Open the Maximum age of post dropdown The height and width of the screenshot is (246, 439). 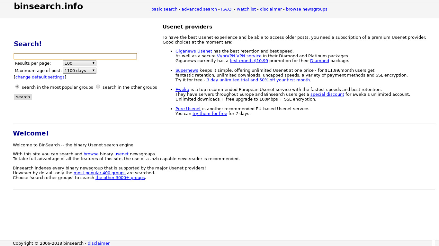tap(80, 71)
